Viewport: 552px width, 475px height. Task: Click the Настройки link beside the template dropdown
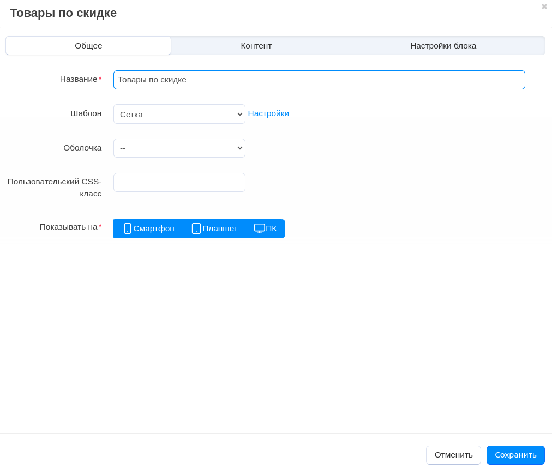coord(268,113)
